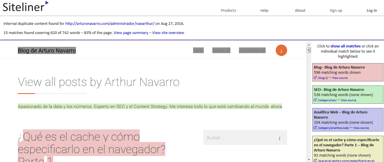The image size is (384, 162).
Task: Click the search submit icon in Buscar box
Action: [x=279, y=138]
